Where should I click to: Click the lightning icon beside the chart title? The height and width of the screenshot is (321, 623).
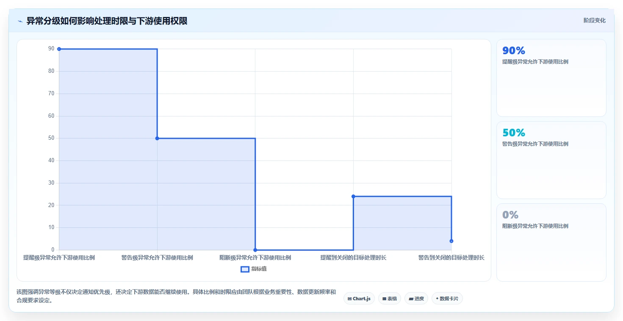click(x=20, y=21)
